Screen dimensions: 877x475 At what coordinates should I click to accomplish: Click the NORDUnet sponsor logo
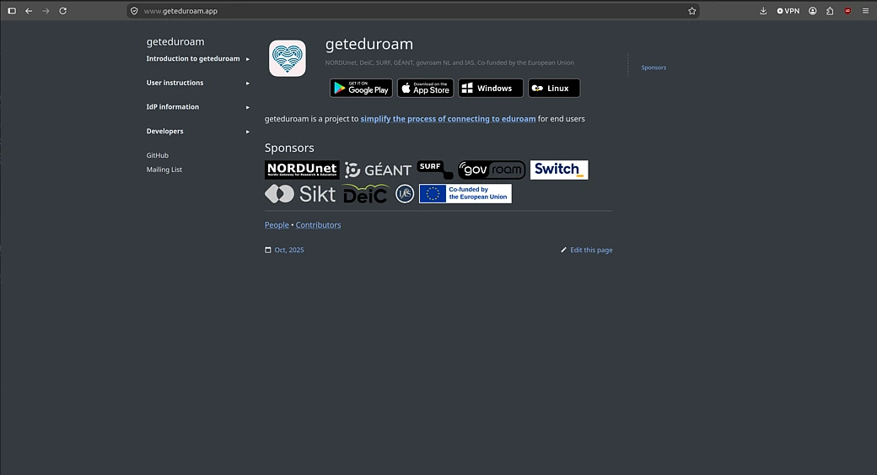[x=302, y=170]
